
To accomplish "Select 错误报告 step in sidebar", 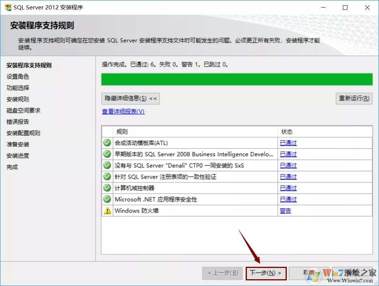I will 18,122.
